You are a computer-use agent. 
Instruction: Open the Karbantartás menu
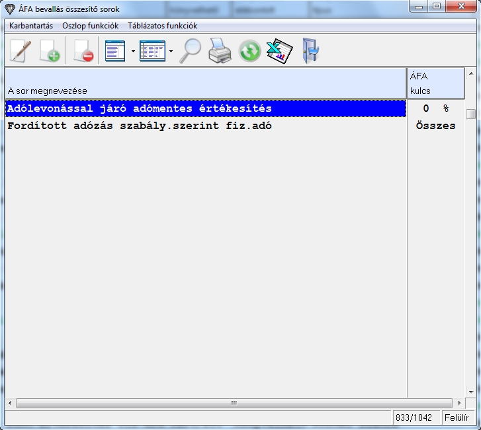pos(31,26)
